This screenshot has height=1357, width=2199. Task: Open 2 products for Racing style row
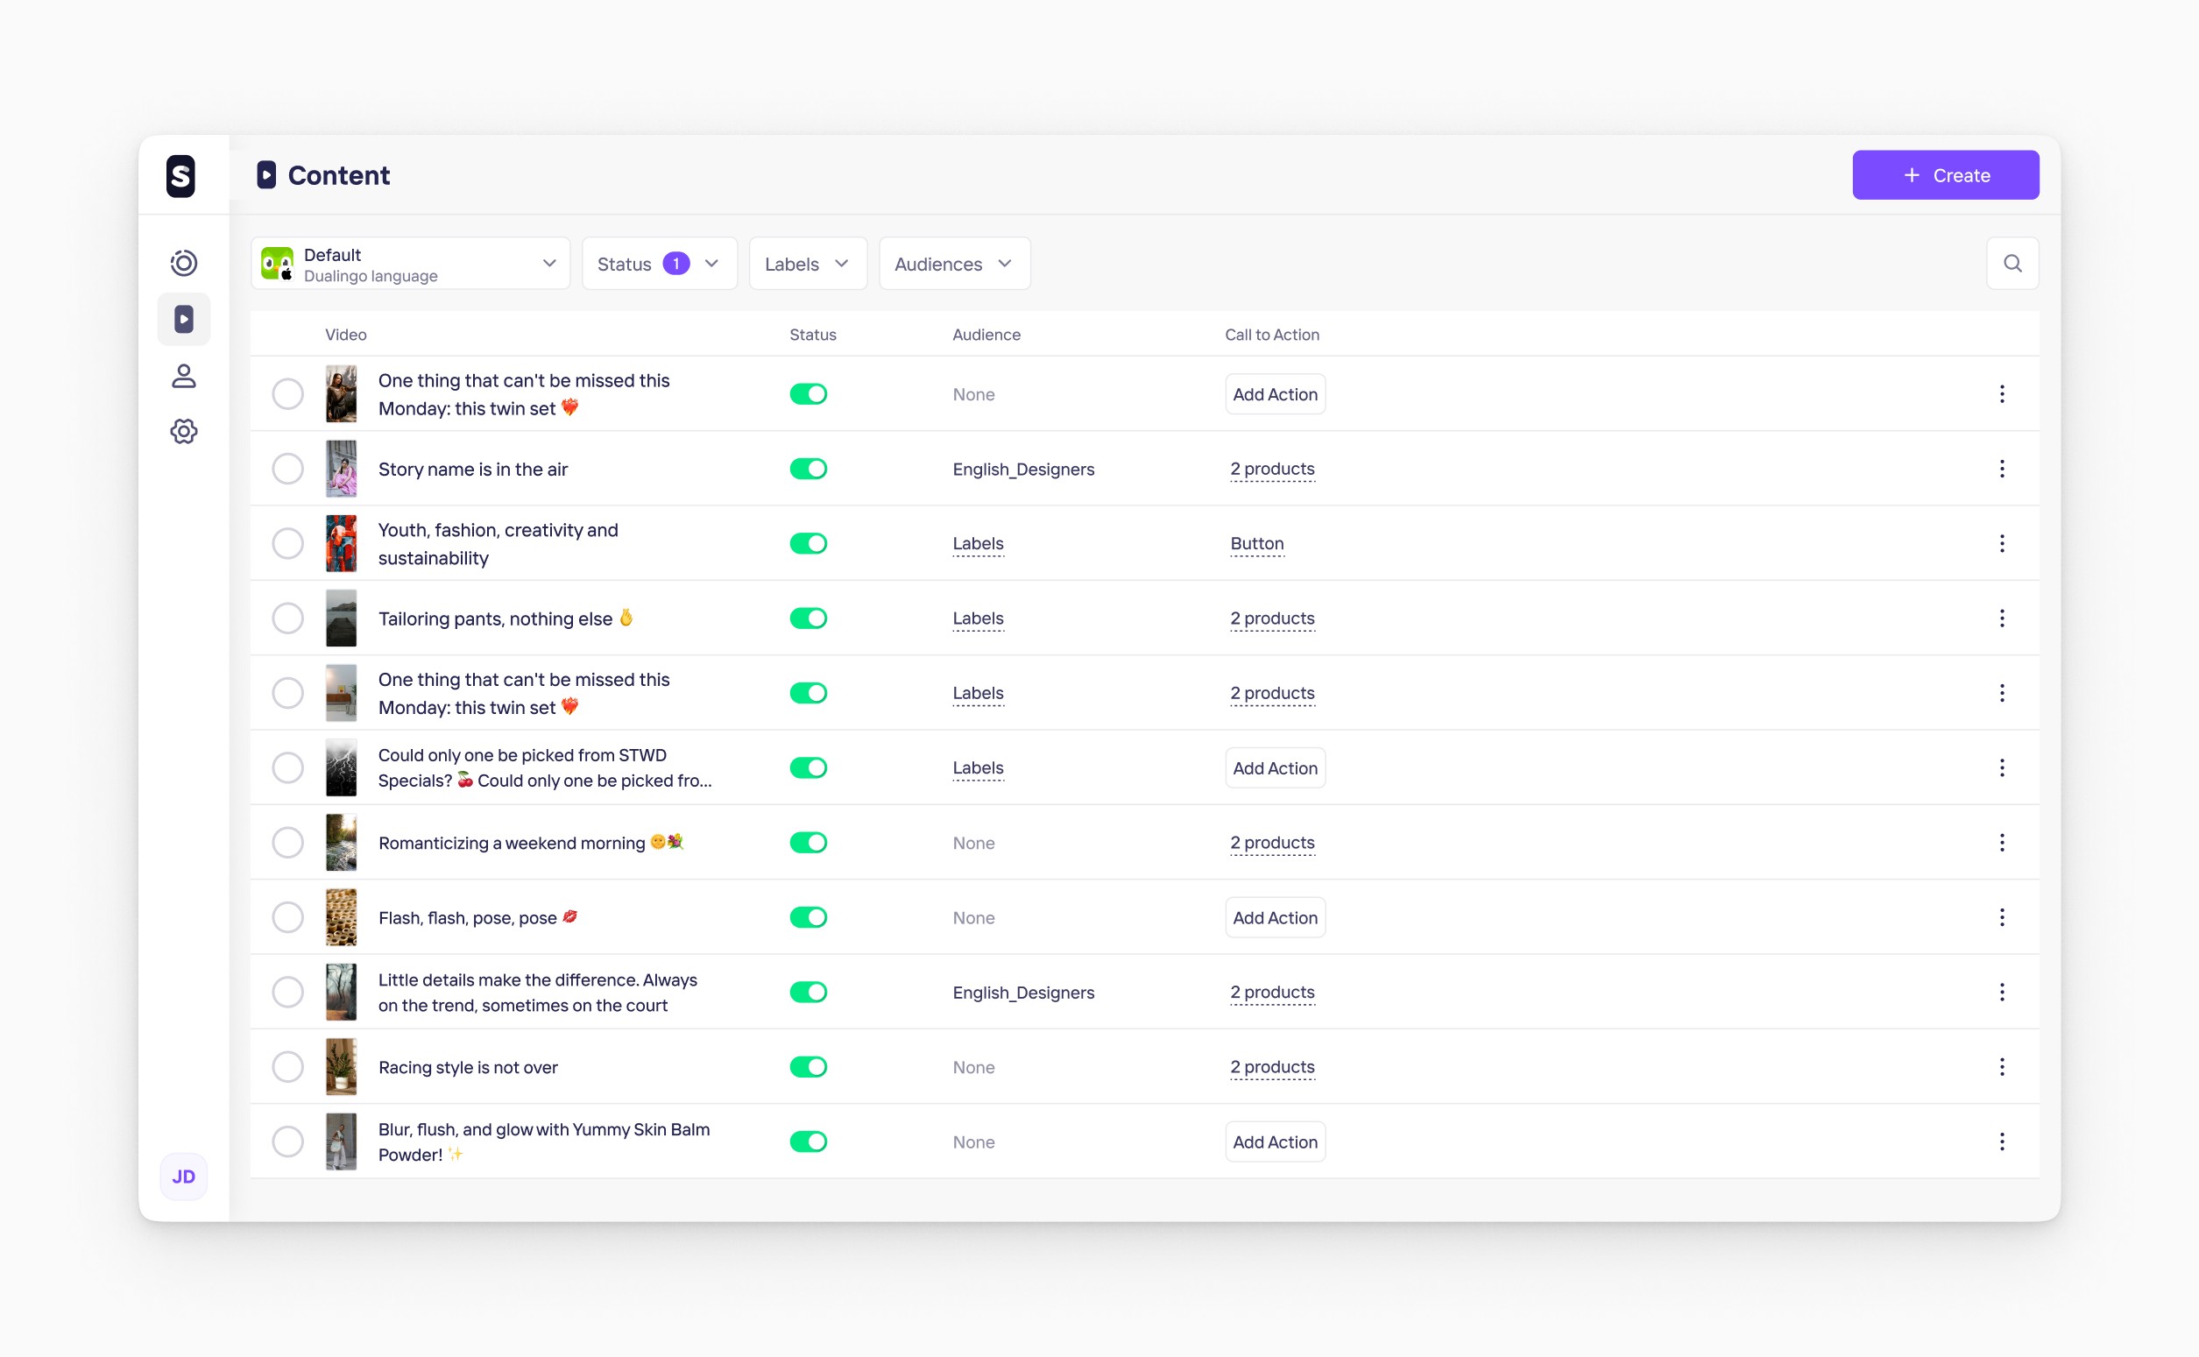(x=1272, y=1066)
